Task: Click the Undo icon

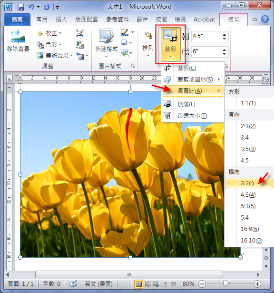Action: (x=31, y=7)
